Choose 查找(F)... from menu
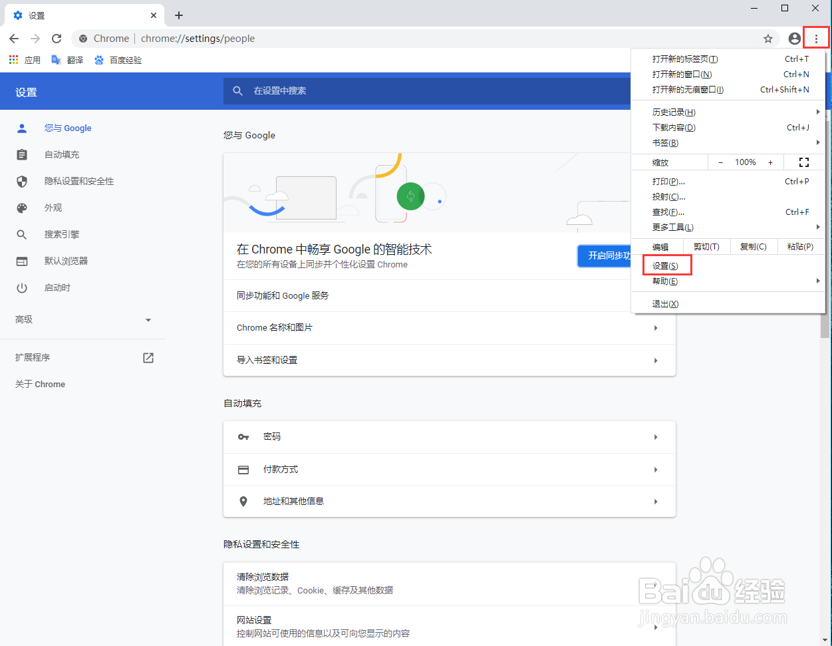Image resolution: width=832 pixels, height=646 pixels. pos(728,212)
